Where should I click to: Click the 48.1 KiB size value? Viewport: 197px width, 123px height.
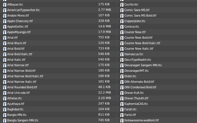point(104,87)
